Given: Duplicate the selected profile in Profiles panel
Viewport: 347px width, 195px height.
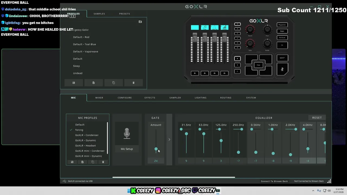Looking at the screenshot, I should (x=114, y=83).
